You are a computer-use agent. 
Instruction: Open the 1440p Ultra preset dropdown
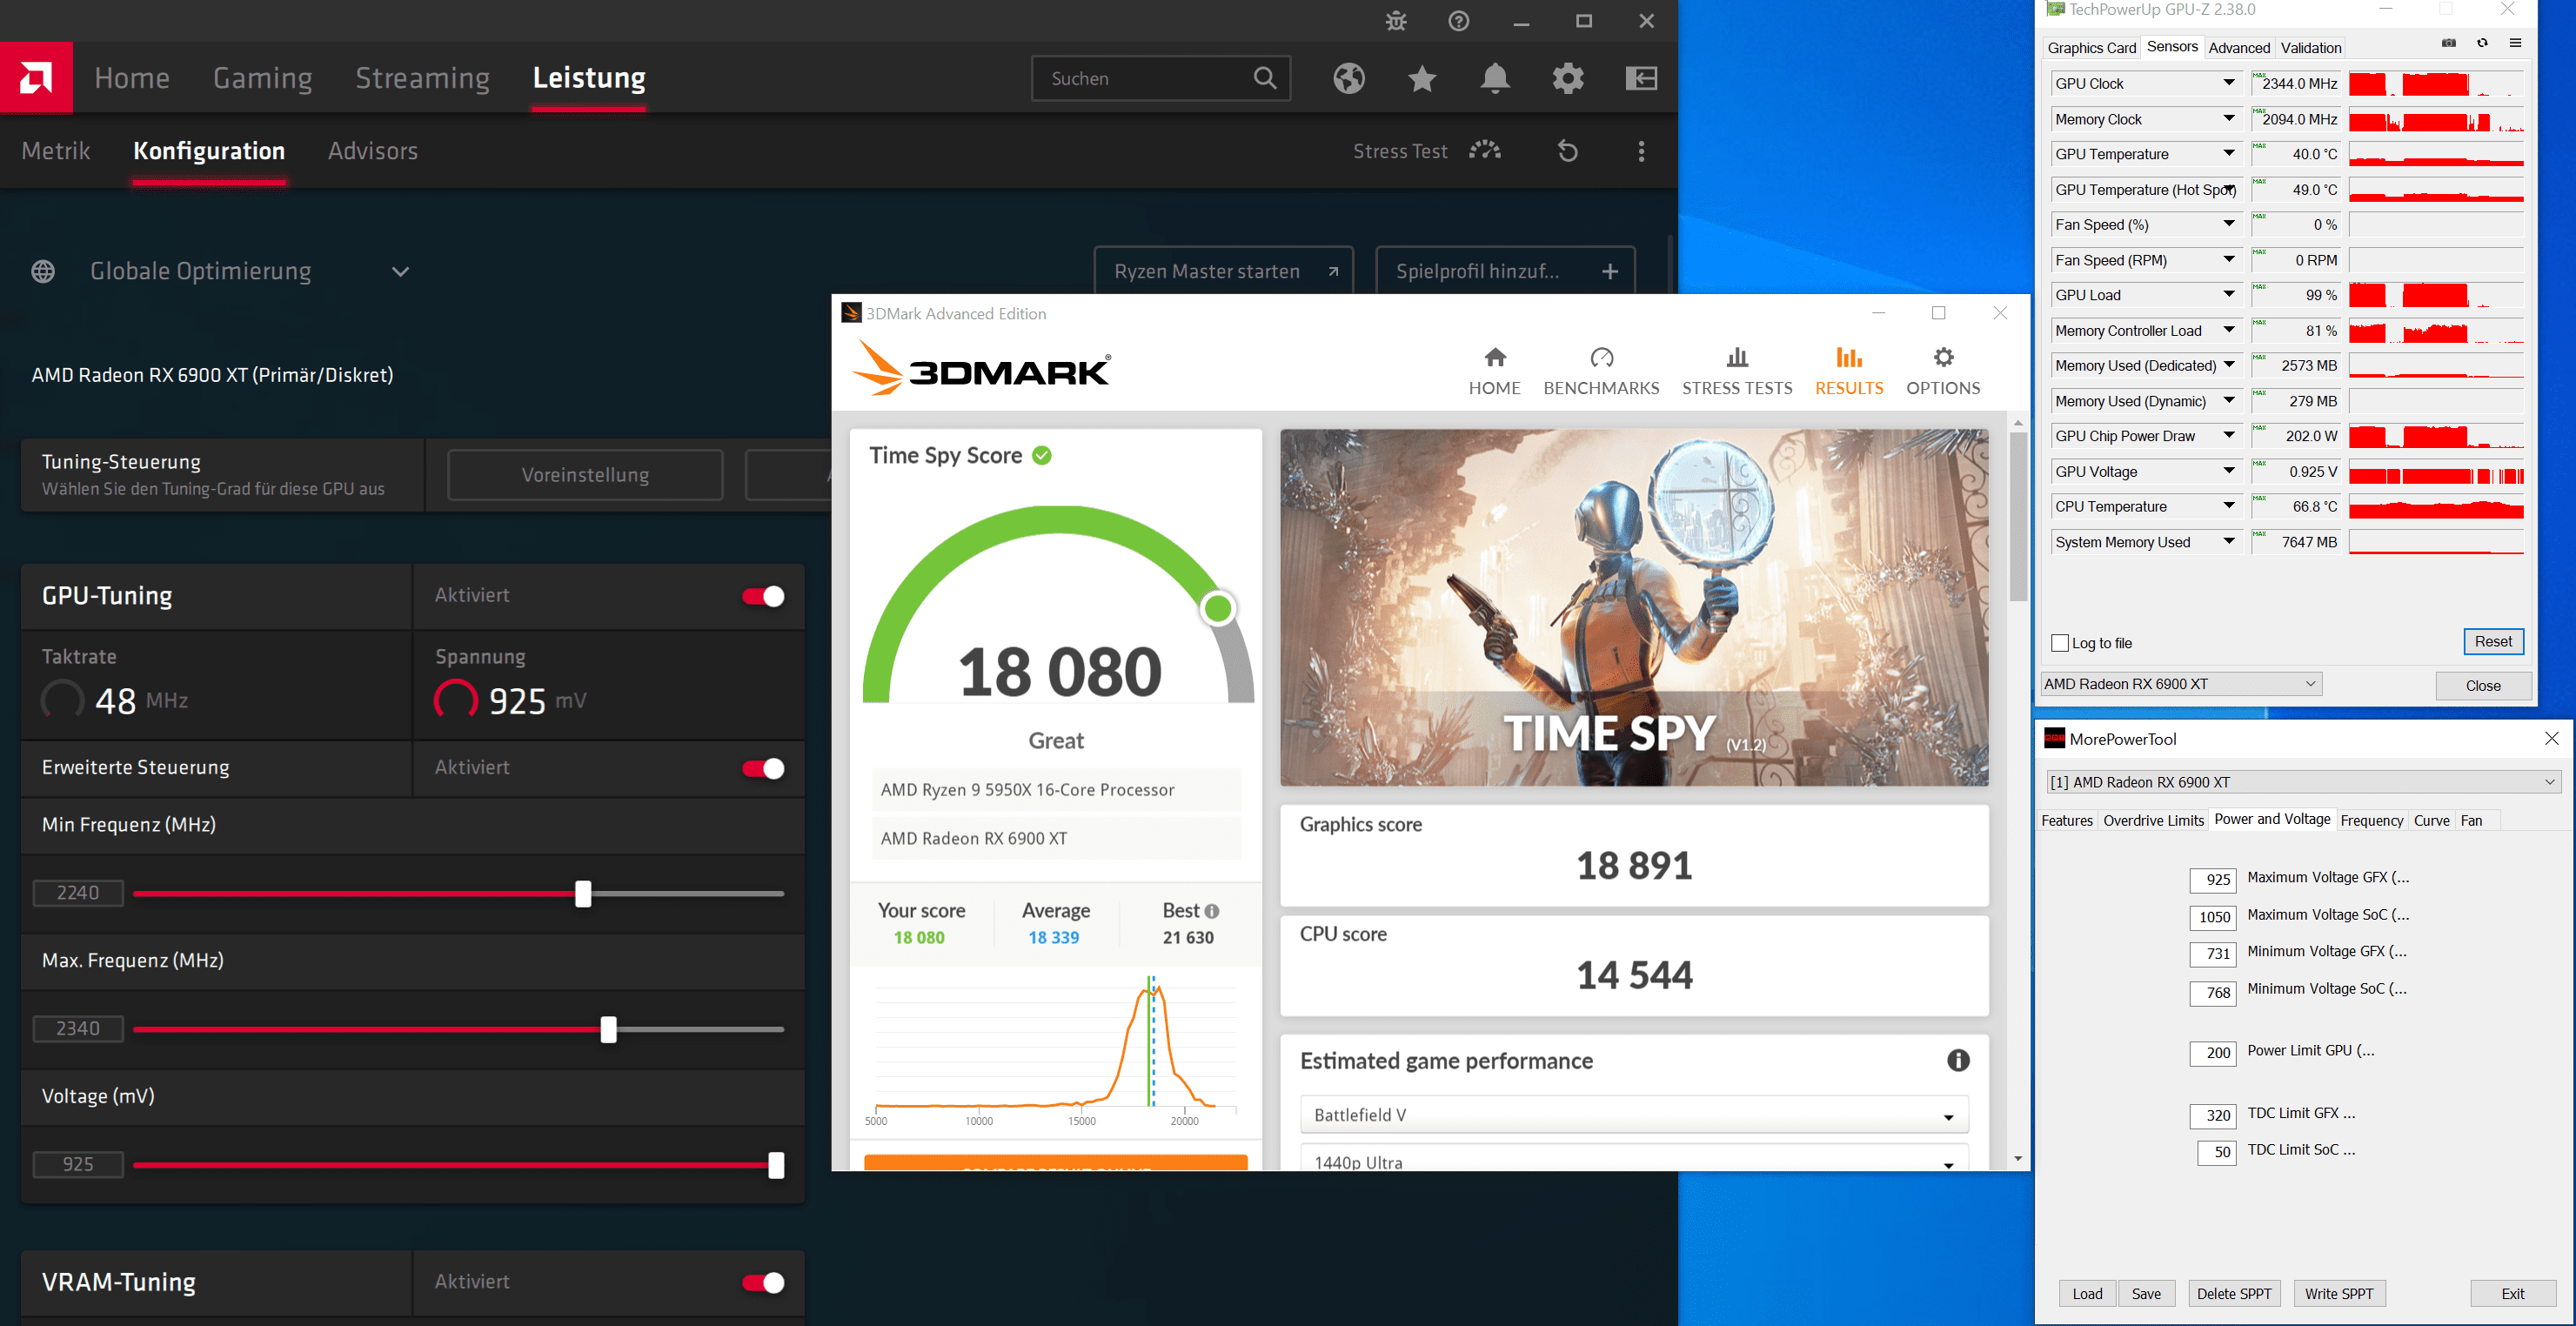(x=1633, y=1160)
